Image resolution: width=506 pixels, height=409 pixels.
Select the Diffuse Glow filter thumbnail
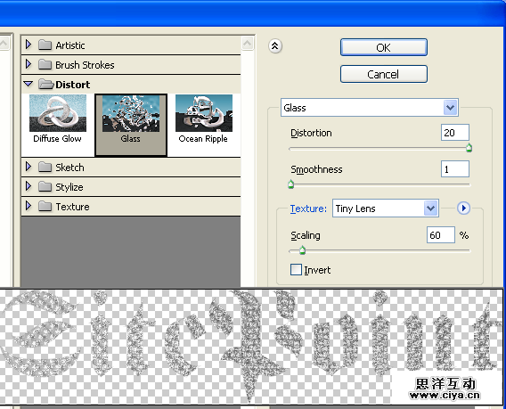[x=58, y=119]
